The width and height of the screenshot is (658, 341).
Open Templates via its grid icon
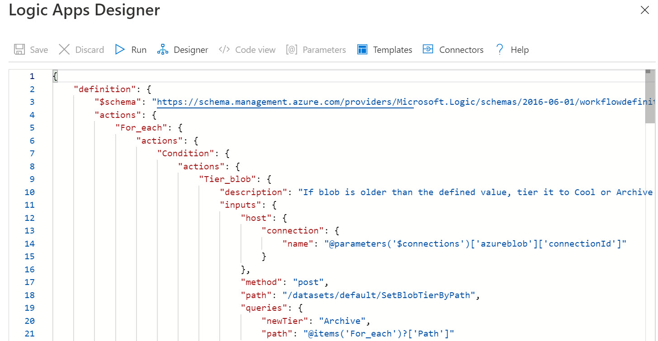tap(362, 50)
